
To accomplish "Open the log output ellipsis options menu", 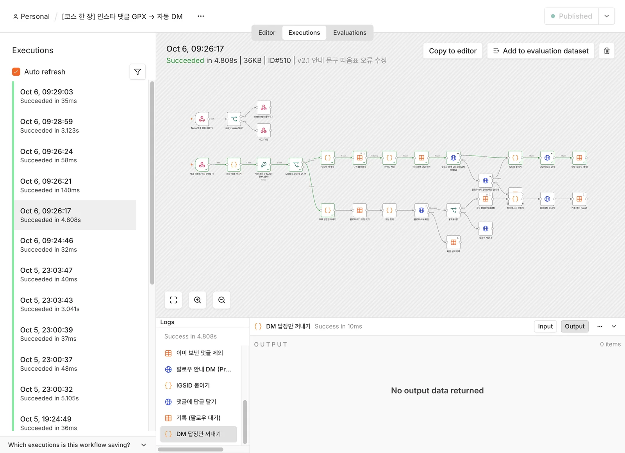I will coord(600,327).
